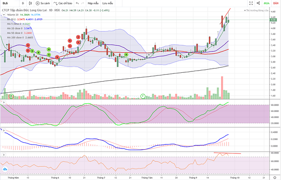Open chart settings gear in the corner
The image size is (281, 180).
(275, 178)
